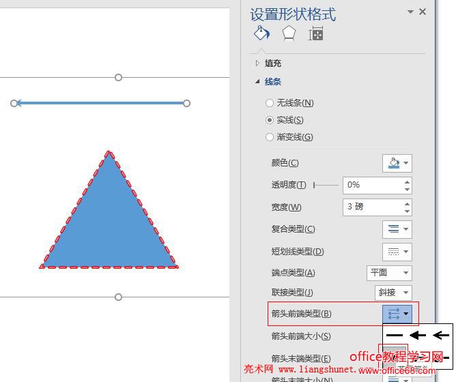
Task: Open the 颜色 line color picker
Action: tap(397, 163)
